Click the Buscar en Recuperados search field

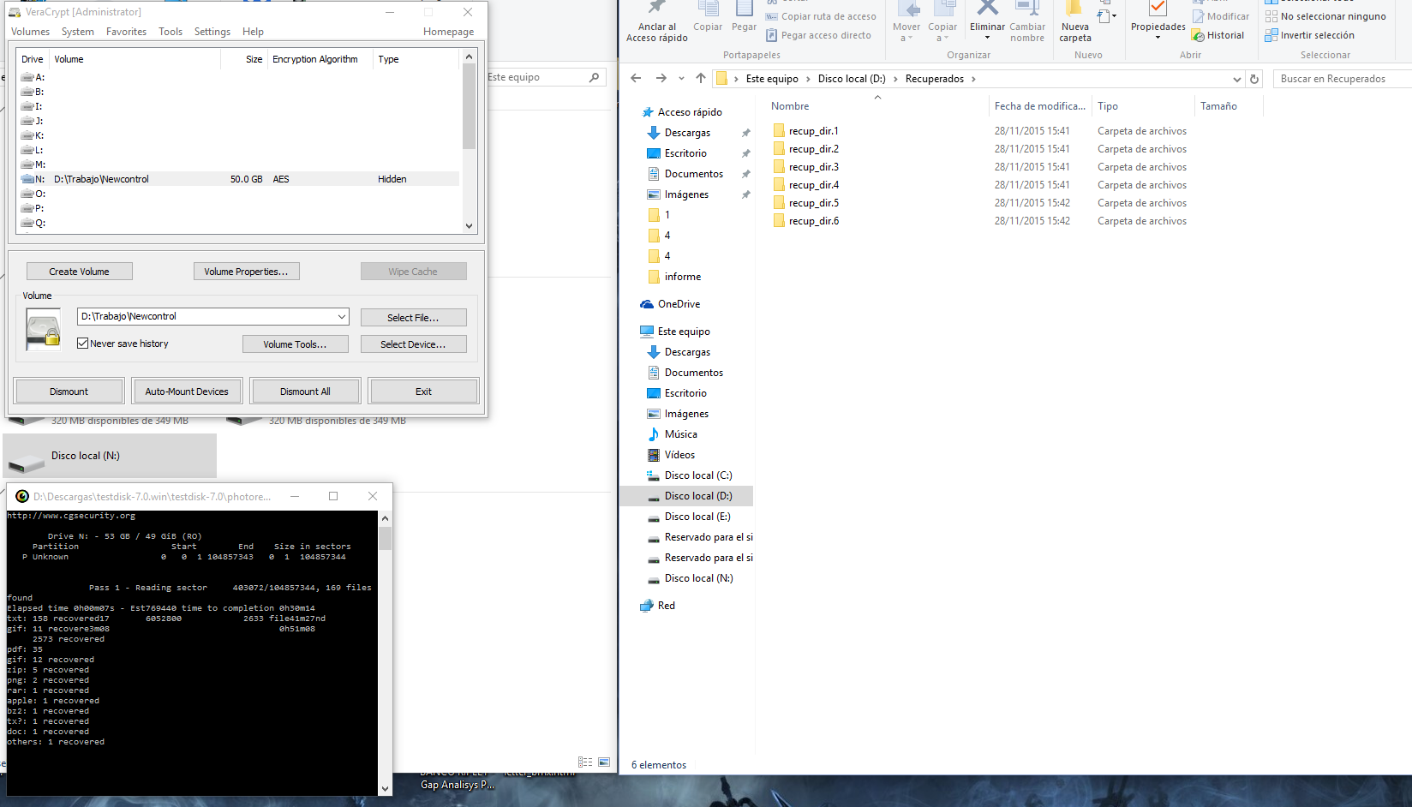click(x=1343, y=79)
